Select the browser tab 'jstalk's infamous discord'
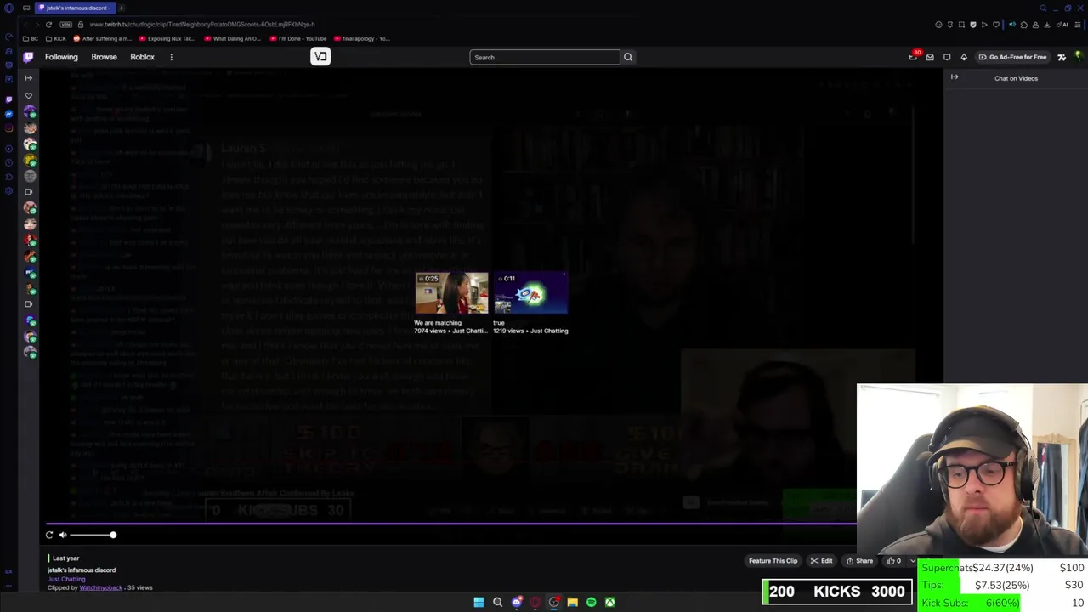The width and height of the screenshot is (1088, 612). pos(74,8)
